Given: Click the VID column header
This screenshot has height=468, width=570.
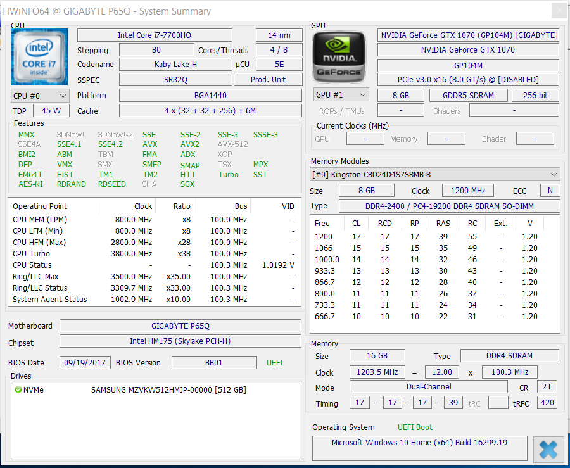Looking at the screenshot, I should pyautogui.click(x=274, y=206).
